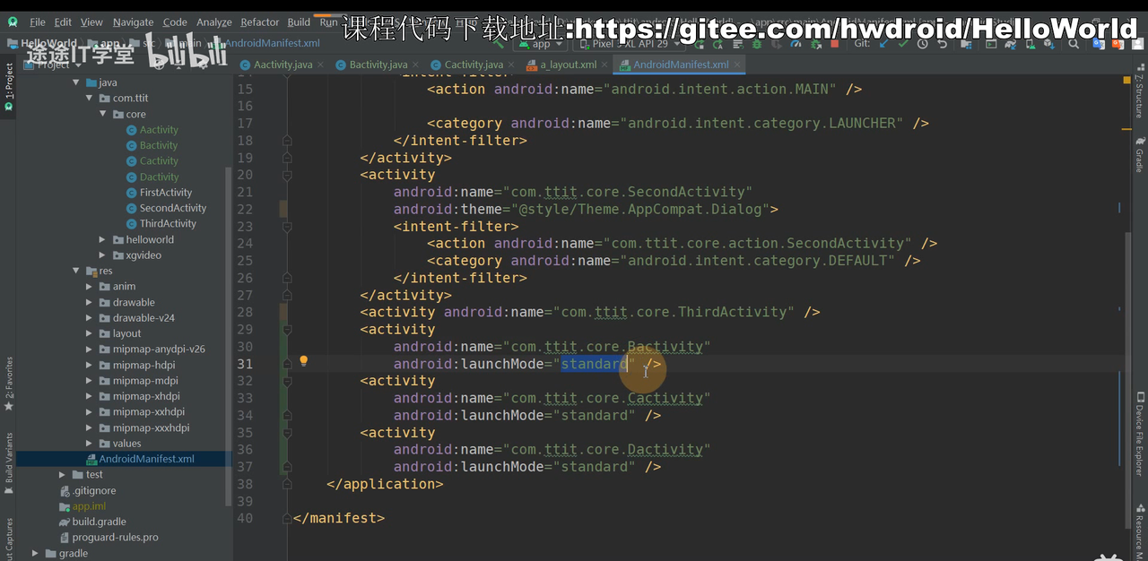This screenshot has height=561, width=1148.
Task: Stop the app with red square
Action: (x=834, y=43)
